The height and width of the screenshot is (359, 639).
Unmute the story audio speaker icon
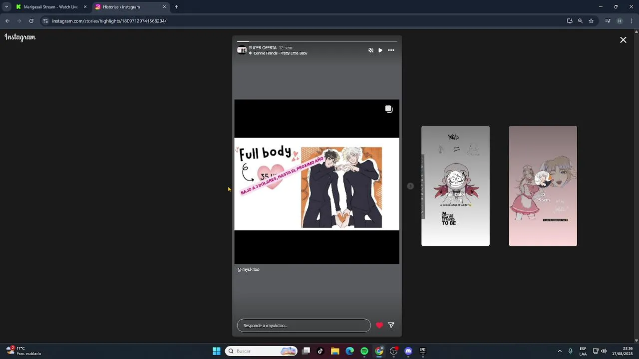pos(370,50)
